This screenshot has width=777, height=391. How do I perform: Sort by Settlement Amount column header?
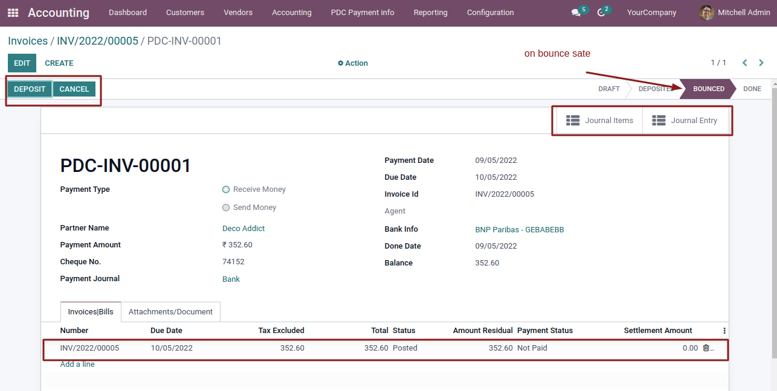[x=658, y=331]
